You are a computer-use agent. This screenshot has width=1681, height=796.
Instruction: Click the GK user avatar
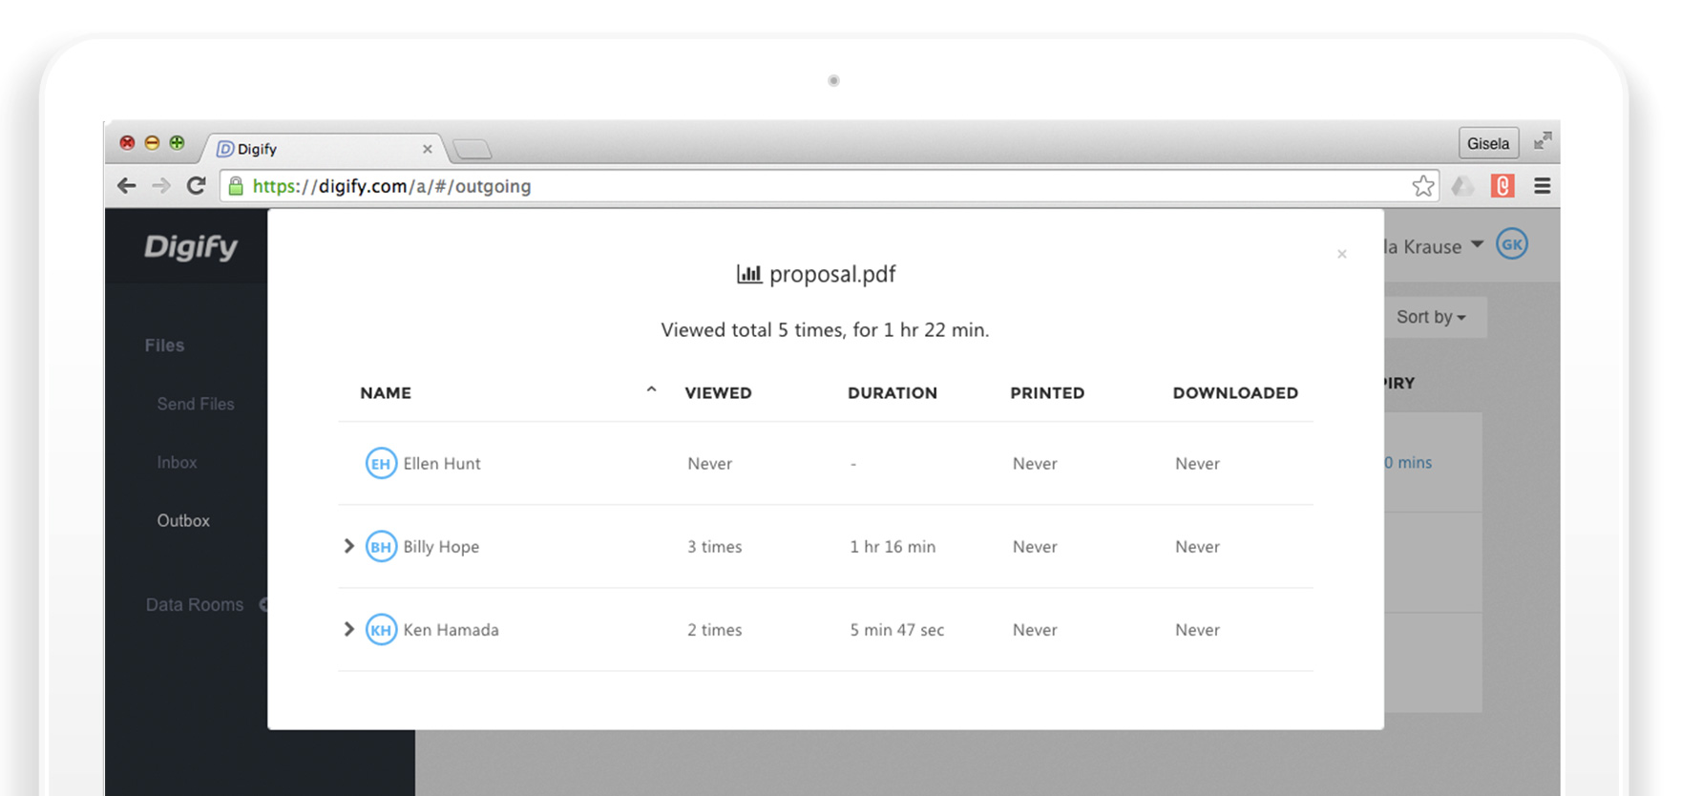(1511, 244)
